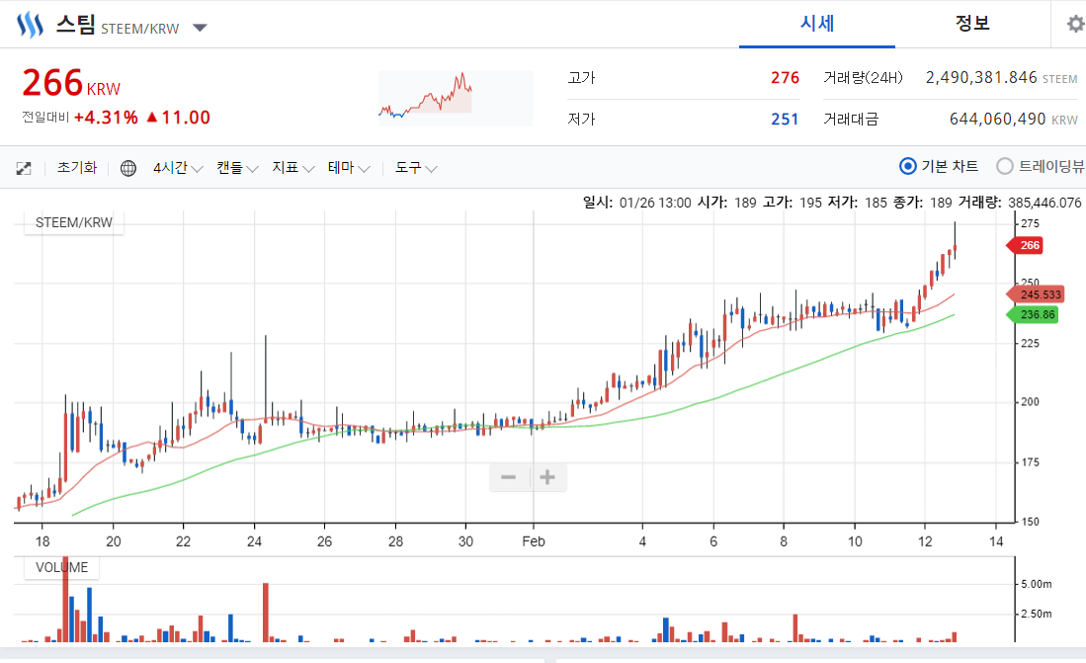This screenshot has height=663, width=1086.
Task: Click the tallest red volume bar near 24
Action: click(x=265, y=613)
